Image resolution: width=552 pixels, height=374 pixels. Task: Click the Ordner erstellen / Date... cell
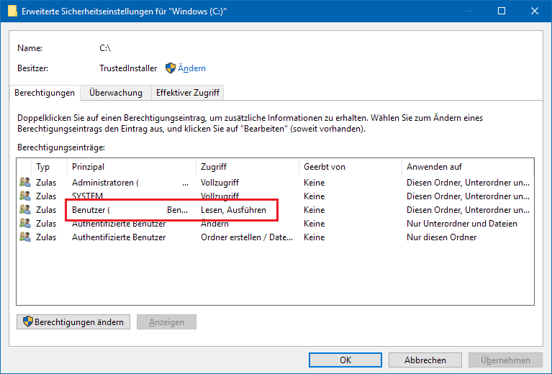(247, 237)
